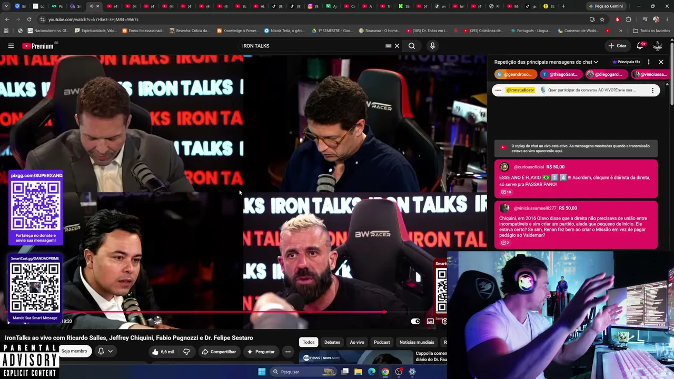
Task: Click the @viniciussamuel8277 username in chat
Action: (535, 208)
